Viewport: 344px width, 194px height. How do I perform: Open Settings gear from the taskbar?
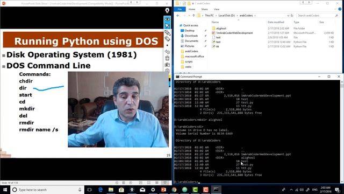153,190
